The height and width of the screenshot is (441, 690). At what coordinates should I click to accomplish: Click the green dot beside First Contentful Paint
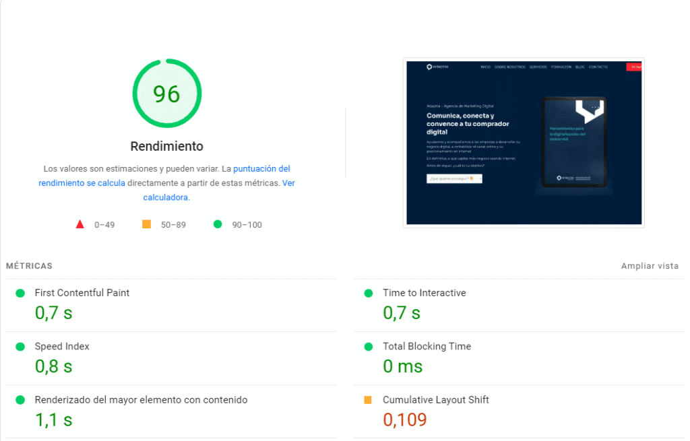click(20, 294)
